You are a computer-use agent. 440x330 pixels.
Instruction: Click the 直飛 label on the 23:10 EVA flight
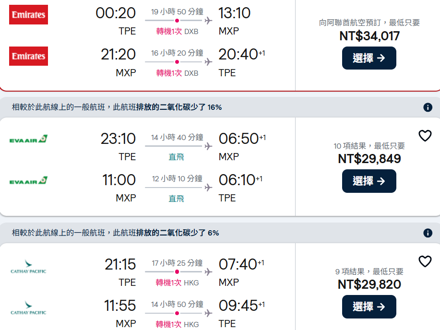click(176, 157)
